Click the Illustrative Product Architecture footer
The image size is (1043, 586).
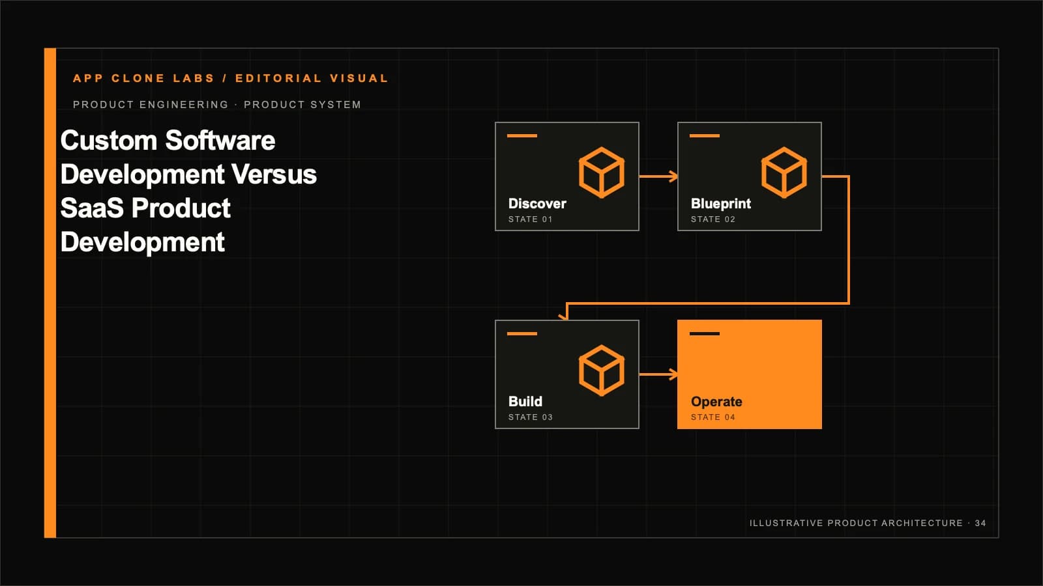(x=868, y=523)
